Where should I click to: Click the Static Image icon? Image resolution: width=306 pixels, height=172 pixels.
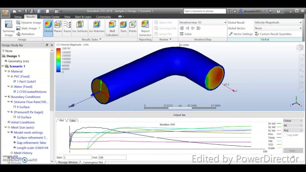coord(18,28)
